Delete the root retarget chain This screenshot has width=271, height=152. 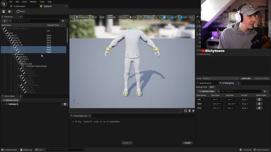(259, 100)
